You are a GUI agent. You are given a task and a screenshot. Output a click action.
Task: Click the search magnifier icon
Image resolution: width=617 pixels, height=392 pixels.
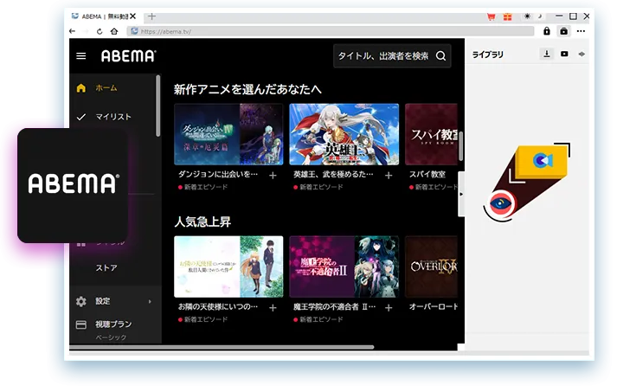(440, 56)
